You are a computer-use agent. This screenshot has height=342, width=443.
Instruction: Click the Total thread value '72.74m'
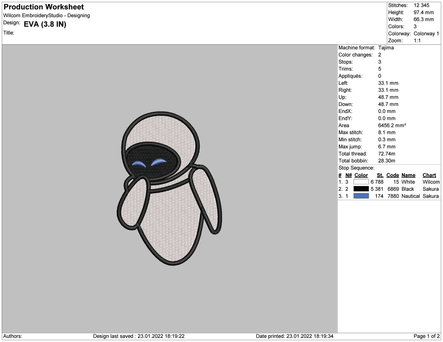pos(387,154)
